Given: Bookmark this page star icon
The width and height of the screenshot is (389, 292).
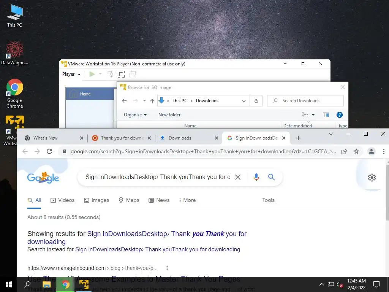Looking at the screenshot, I should point(356,151).
